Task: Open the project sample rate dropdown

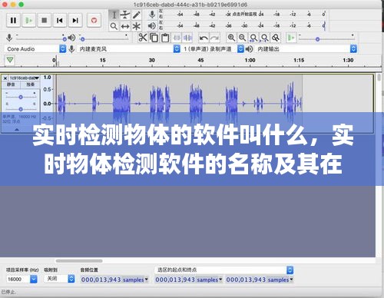Action: click(22, 279)
